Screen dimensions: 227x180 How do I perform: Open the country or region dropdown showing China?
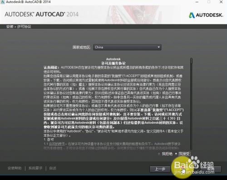click(127, 47)
